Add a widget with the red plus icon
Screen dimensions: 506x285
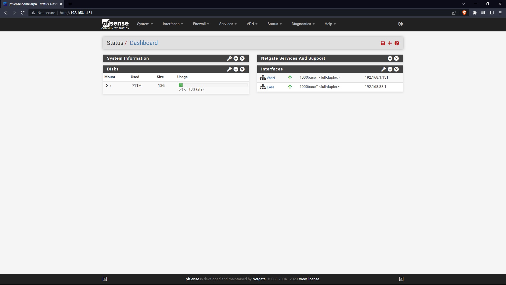click(x=390, y=43)
